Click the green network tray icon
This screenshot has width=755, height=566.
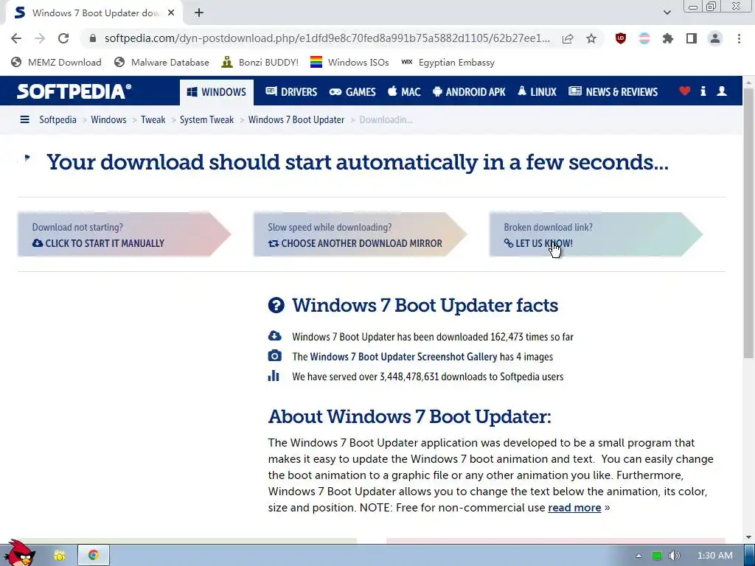tap(657, 556)
